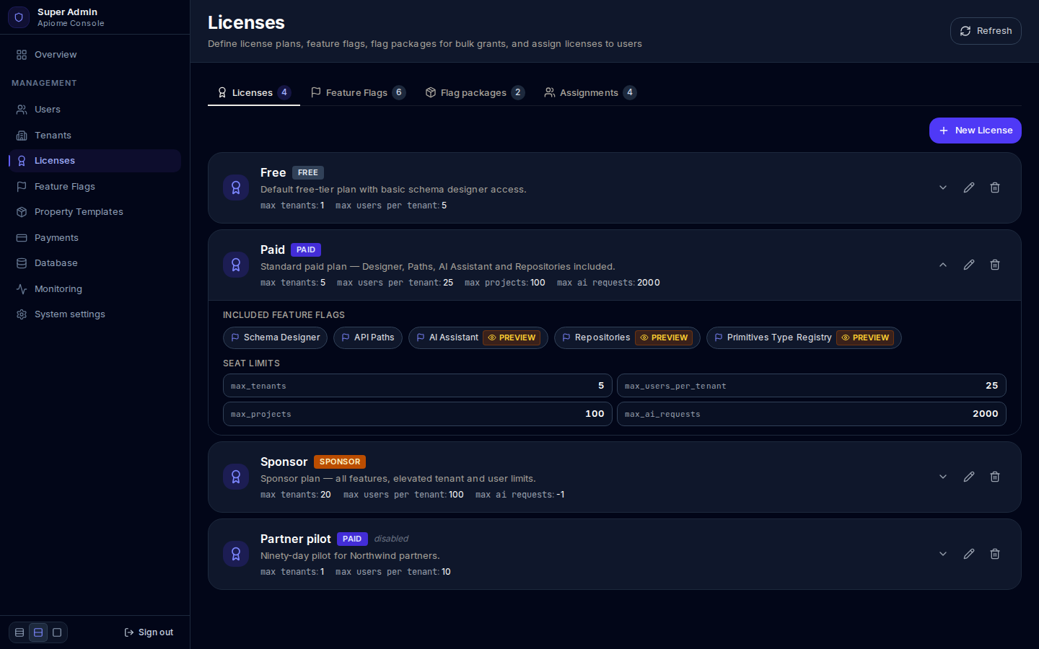The image size is (1039, 649).
Task: Open Monitoring in the sidebar
Action: [95, 289]
